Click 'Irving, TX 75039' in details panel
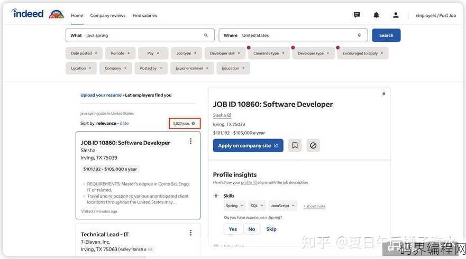This screenshot has height=259, width=466. 229,124
